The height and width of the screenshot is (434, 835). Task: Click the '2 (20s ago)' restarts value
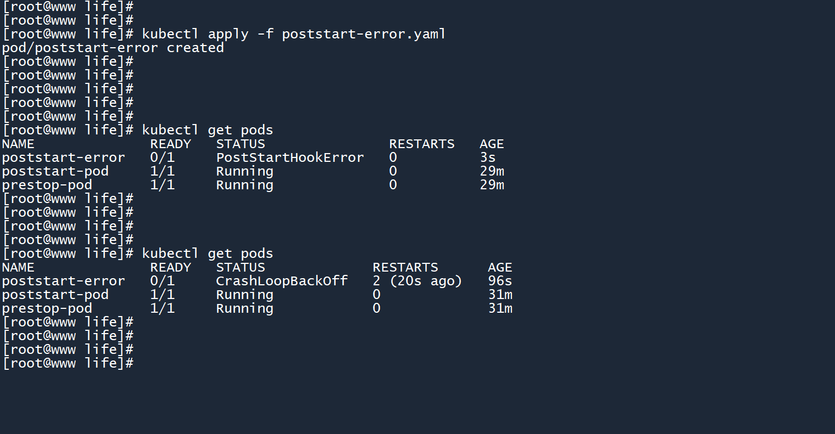pyautogui.click(x=417, y=281)
